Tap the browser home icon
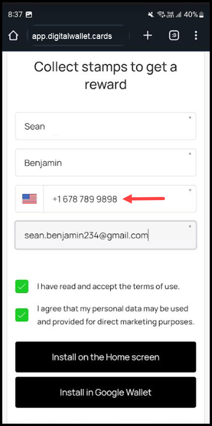Viewport: 212px width, 426px height. coord(13,36)
